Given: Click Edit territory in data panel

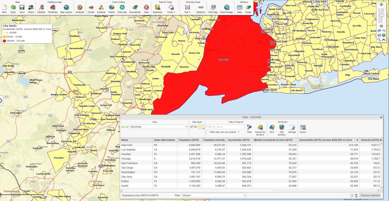Looking at the screenshot, I should 282,130.
